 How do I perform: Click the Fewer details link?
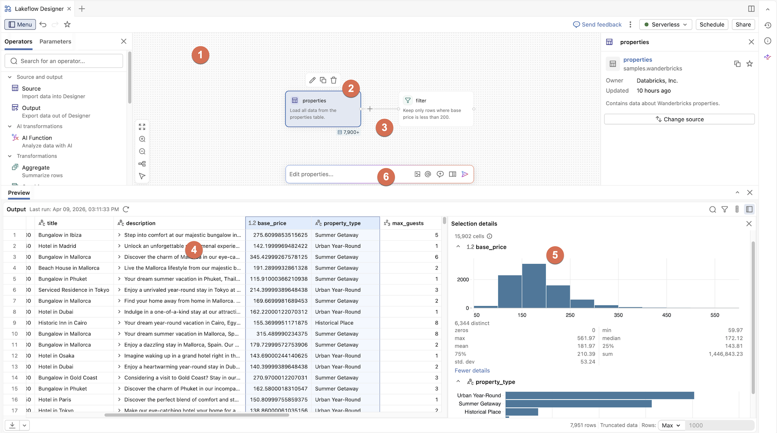(472, 371)
